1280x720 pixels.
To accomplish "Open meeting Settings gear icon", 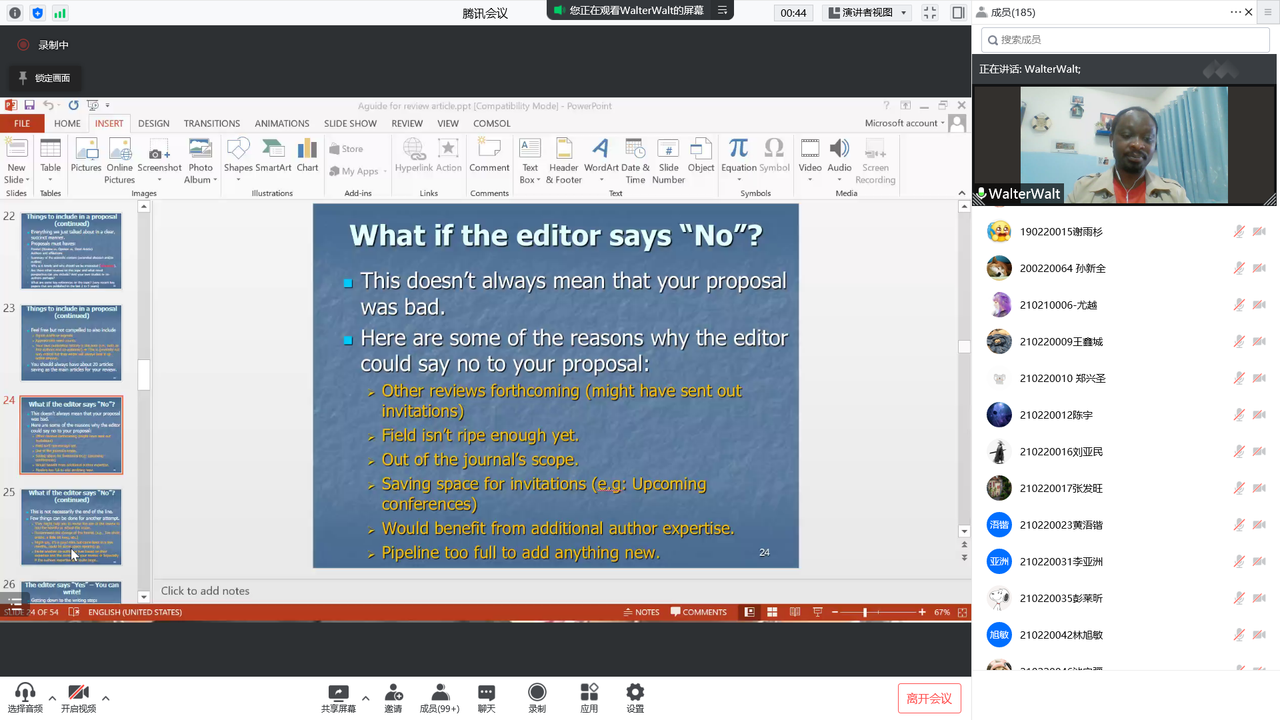I will tap(635, 693).
